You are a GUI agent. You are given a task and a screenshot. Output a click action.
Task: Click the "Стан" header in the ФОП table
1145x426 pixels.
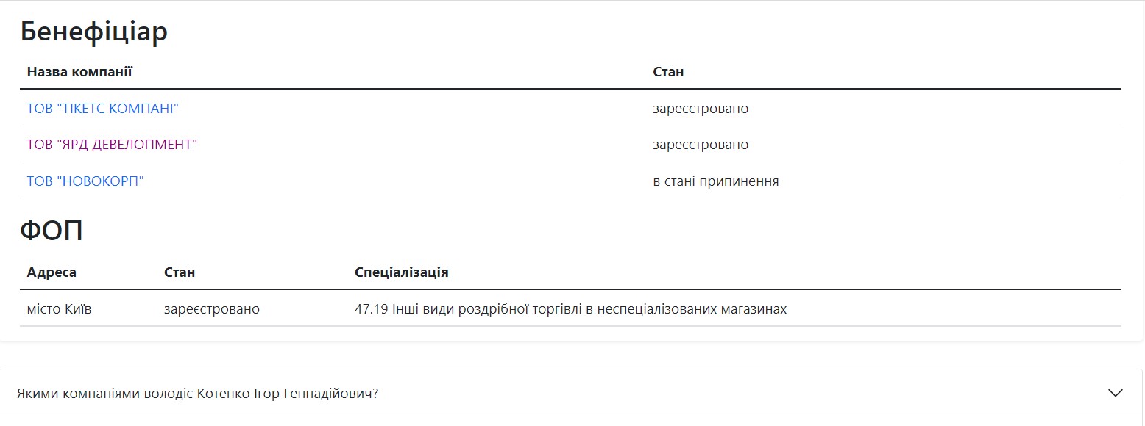180,272
